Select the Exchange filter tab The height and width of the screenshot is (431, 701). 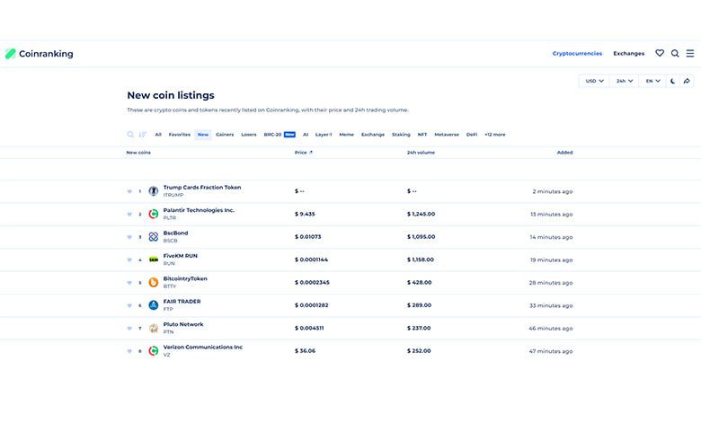pos(373,135)
